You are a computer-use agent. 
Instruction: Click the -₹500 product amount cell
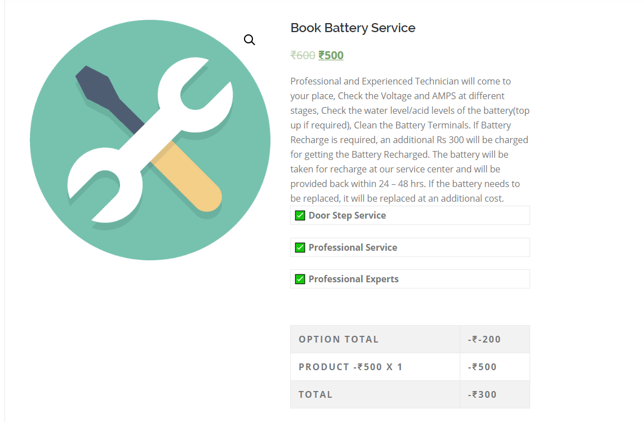(482, 367)
